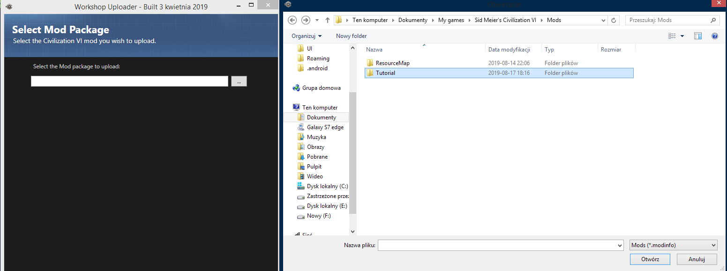Click 'Mods' breadcrumb in address bar
The width and height of the screenshot is (727, 271).
pyautogui.click(x=554, y=20)
